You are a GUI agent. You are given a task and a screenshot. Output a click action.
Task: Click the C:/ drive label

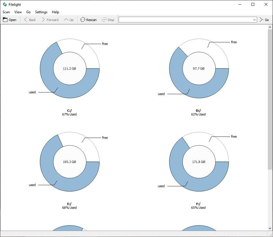click(x=69, y=111)
